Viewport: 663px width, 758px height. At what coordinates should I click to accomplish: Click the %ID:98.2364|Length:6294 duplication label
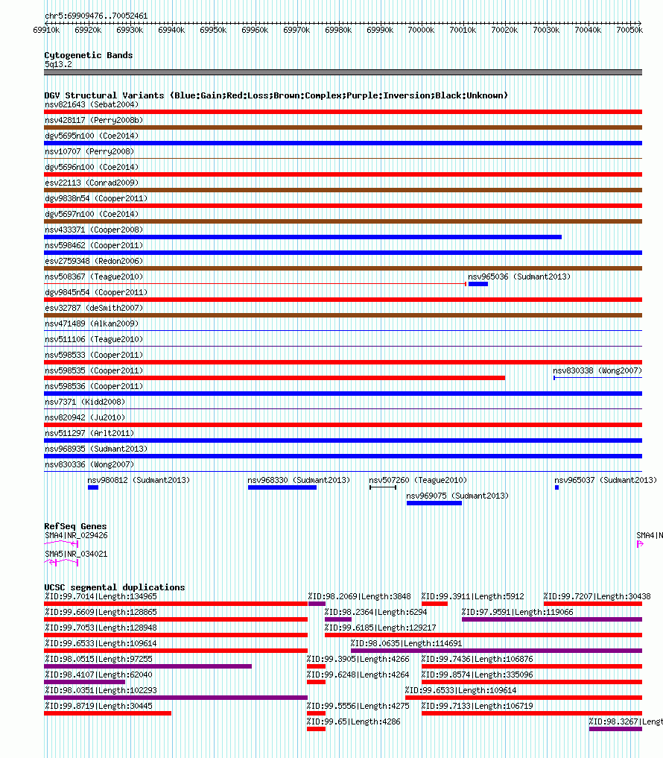click(x=376, y=612)
